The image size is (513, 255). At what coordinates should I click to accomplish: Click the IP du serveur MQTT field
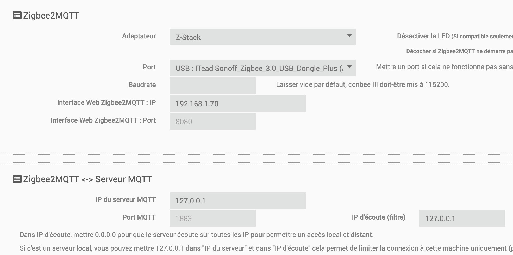[x=237, y=201]
